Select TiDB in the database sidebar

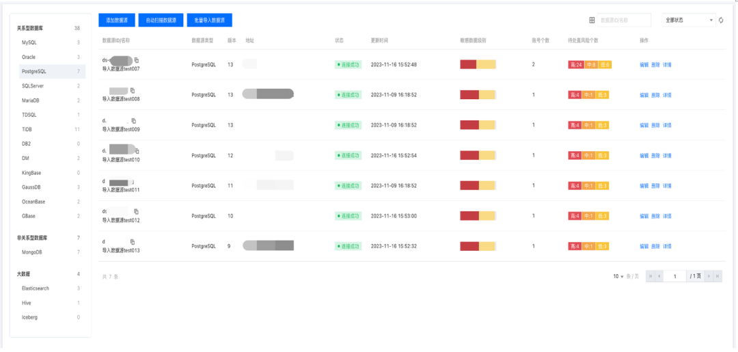point(52,129)
